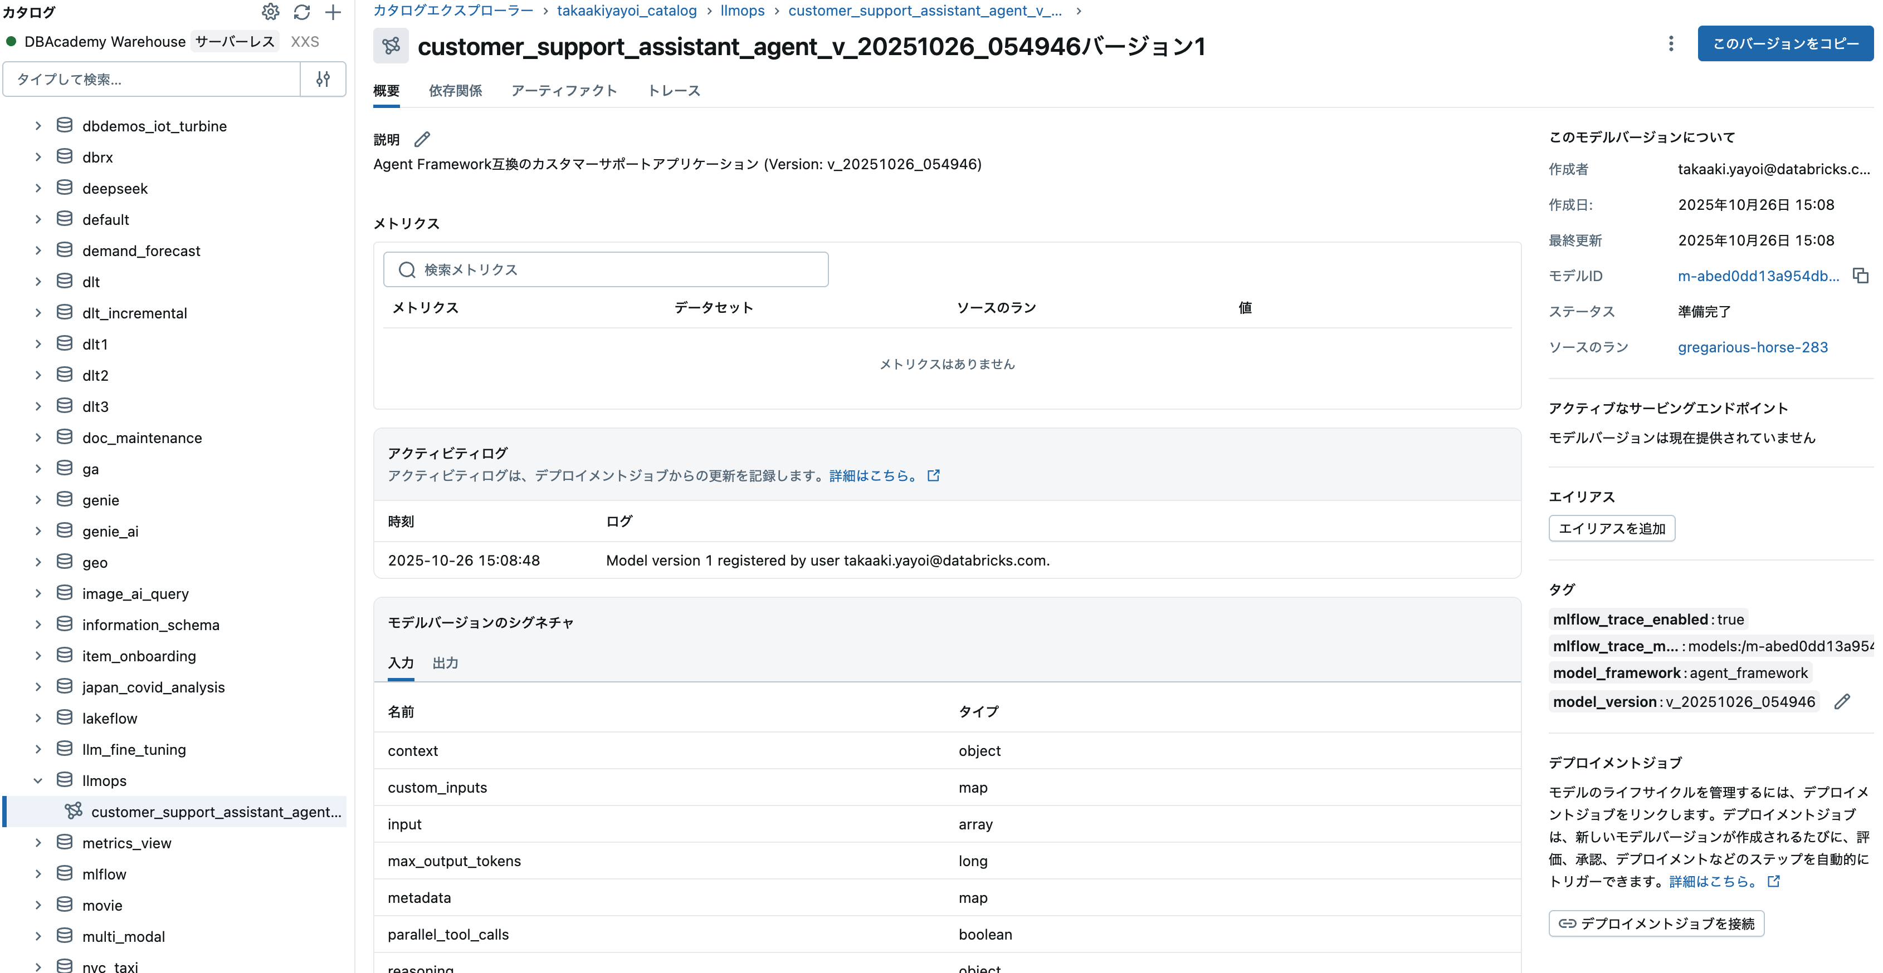
Task: Click デプロイメントジョブを接続 button
Action: tap(1656, 923)
